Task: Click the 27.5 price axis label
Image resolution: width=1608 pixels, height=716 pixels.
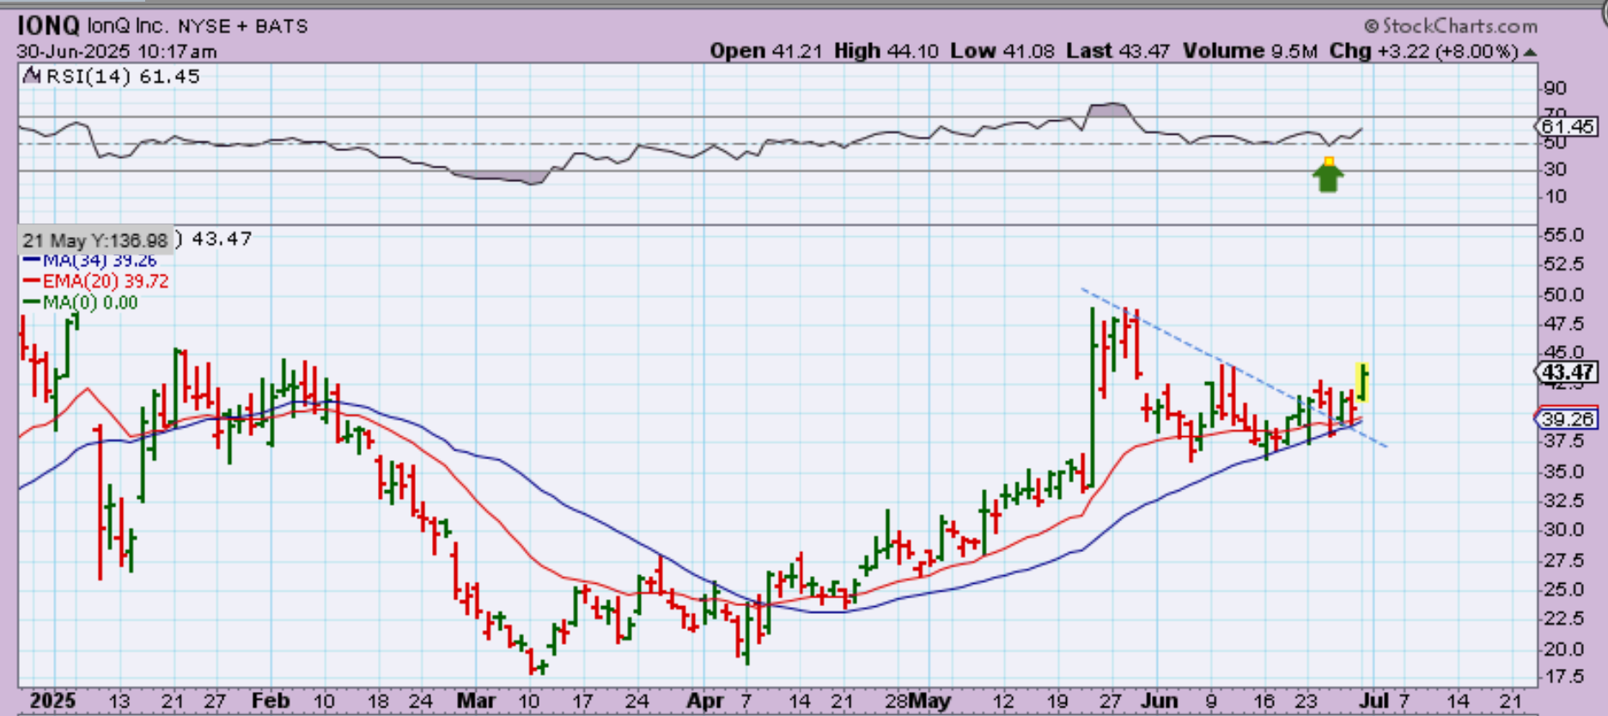Action: [1563, 561]
